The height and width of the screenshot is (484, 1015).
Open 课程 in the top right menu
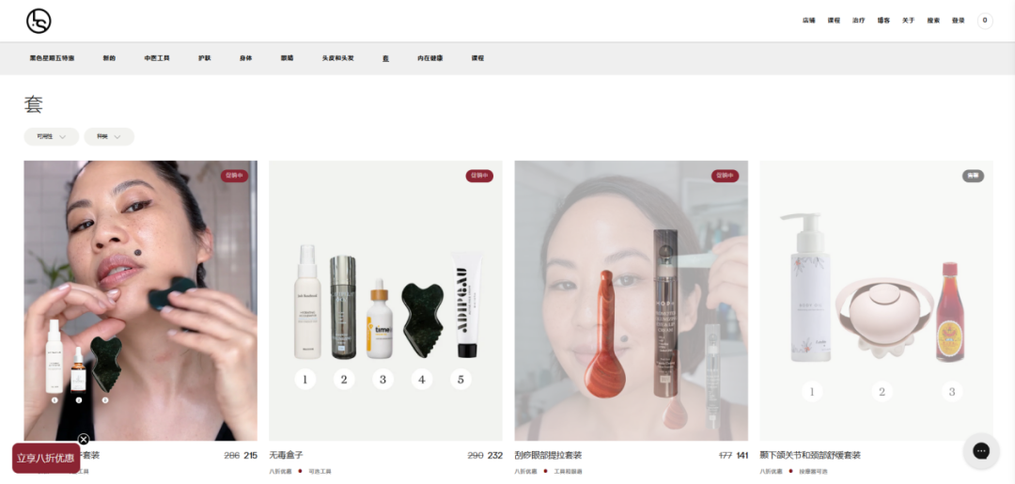[x=834, y=21]
